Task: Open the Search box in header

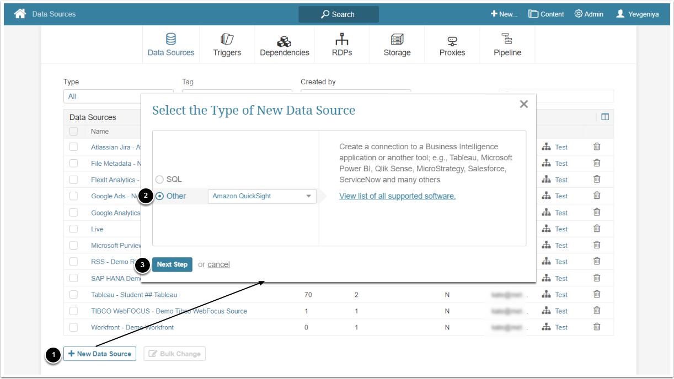Action: coord(339,14)
